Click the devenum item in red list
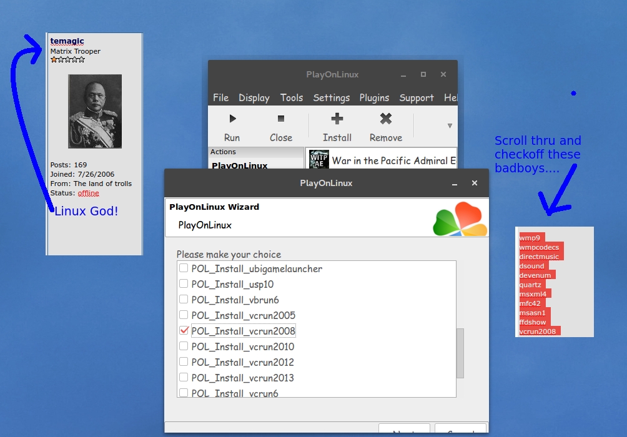 point(535,275)
